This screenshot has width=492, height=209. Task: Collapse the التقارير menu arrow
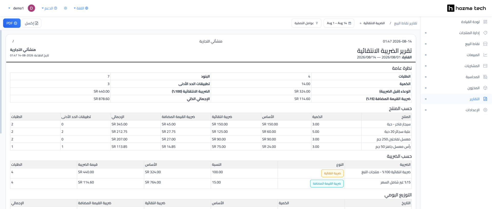click(x=426, y=99)
